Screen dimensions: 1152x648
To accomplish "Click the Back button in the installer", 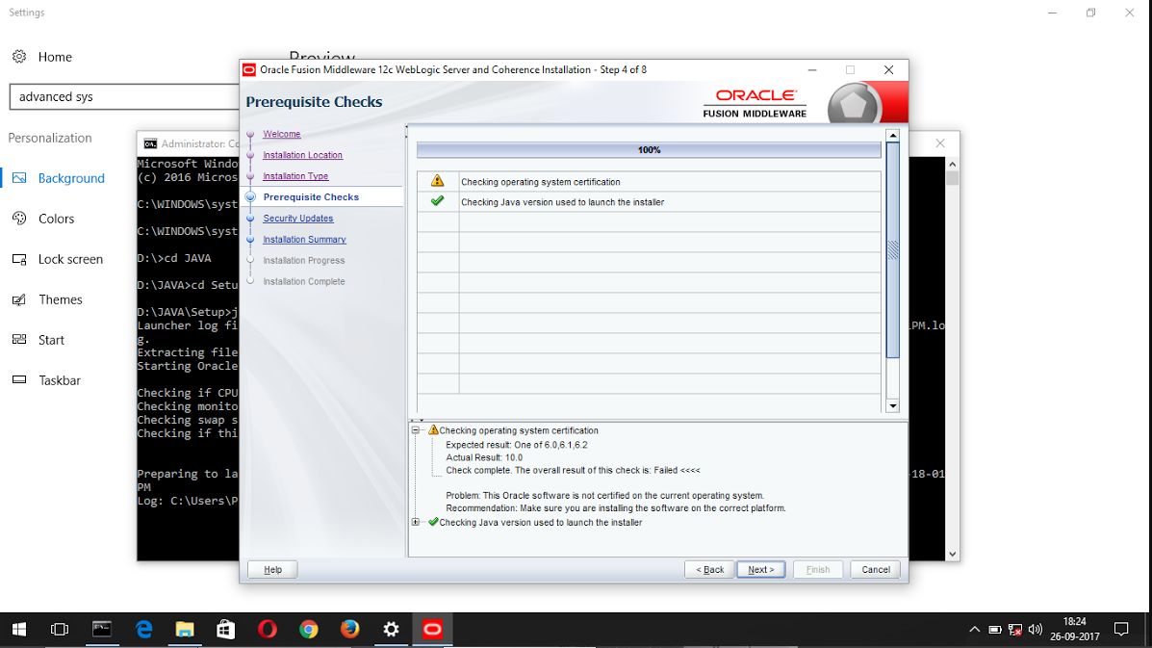I will (709, 569).
